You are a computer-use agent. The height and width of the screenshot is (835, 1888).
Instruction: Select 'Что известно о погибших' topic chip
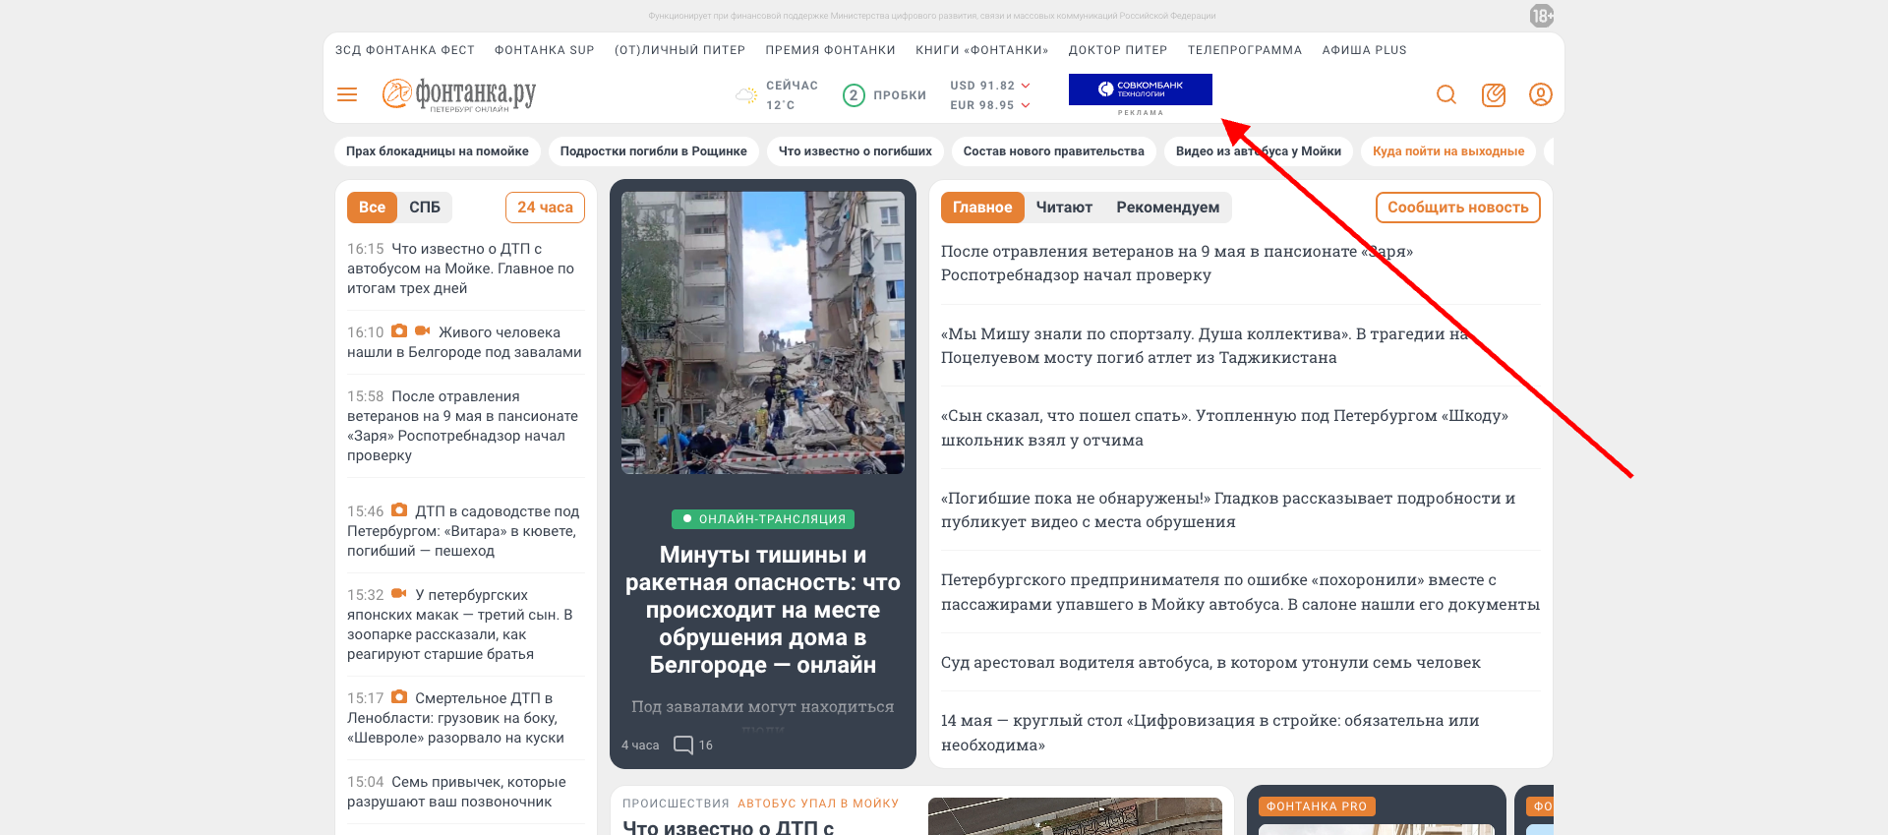pos(855,151)
